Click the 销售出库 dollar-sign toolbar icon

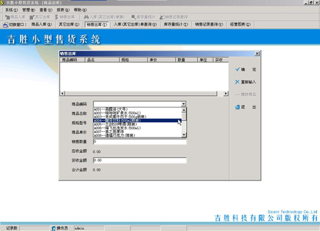pos(56,17)
